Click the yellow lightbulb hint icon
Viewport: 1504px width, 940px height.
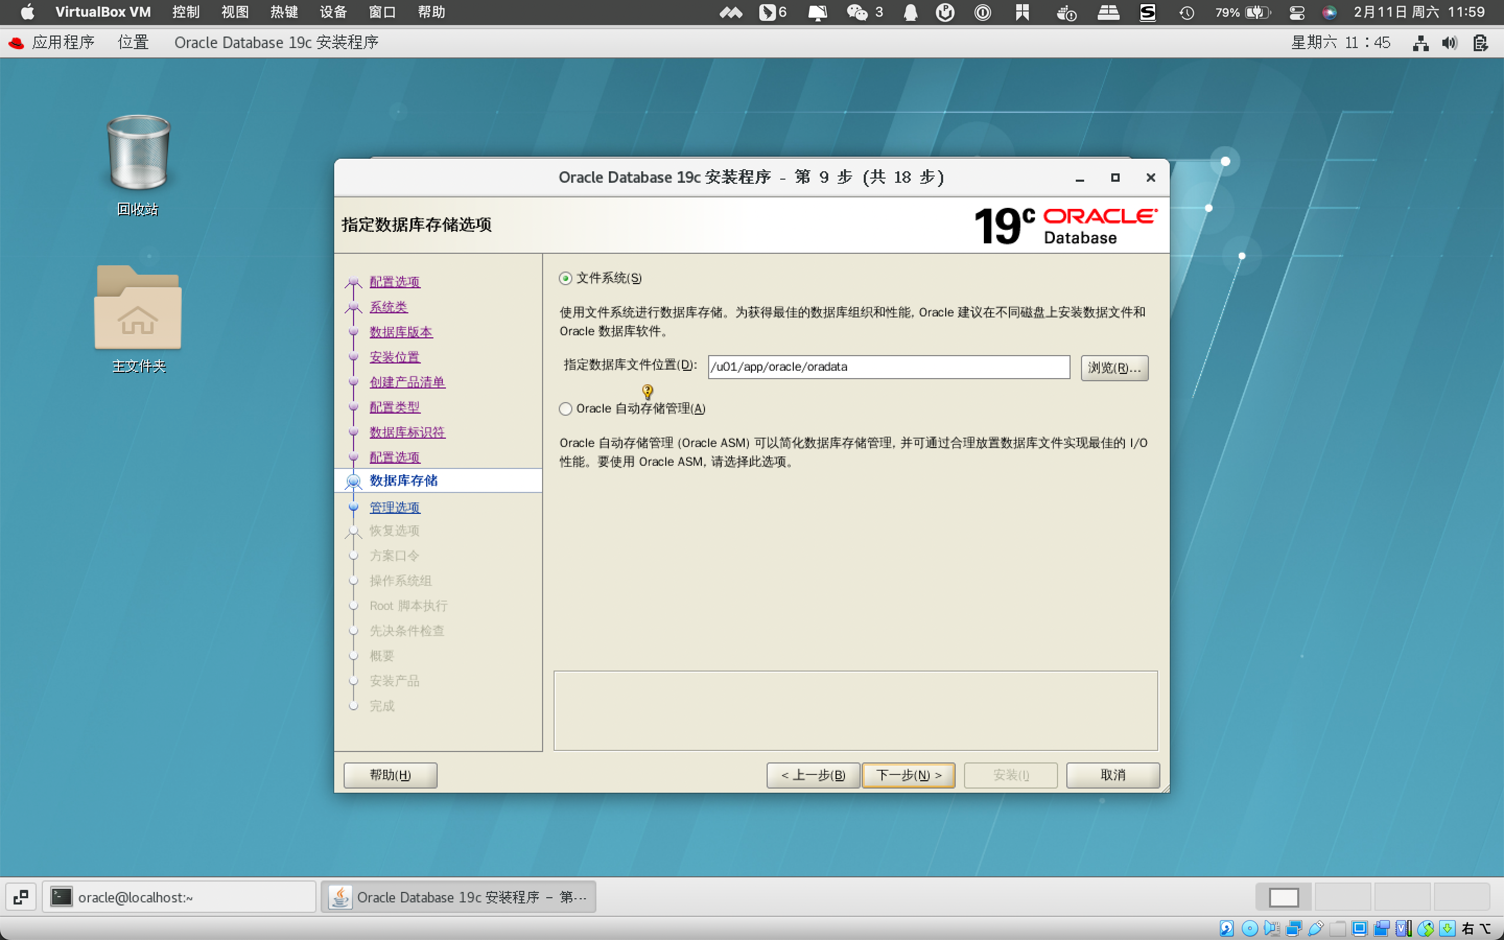pyautogui.click(x=648, y=391)
